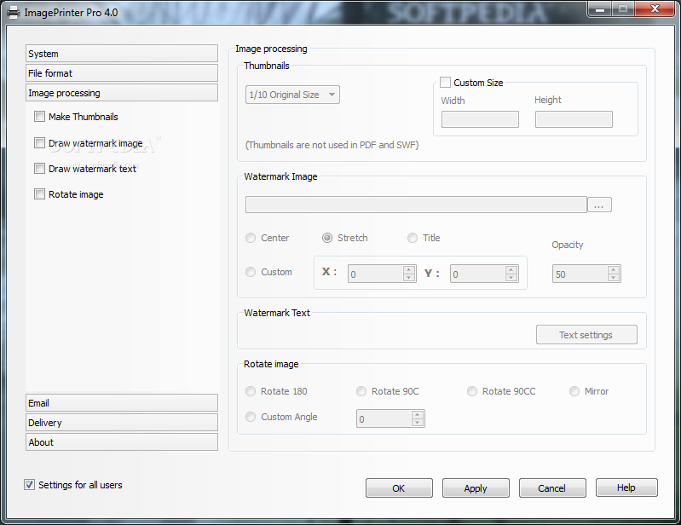Select the Custom watermark position
681x525 pixels.
pyautogui.click(x=251, y=272)
